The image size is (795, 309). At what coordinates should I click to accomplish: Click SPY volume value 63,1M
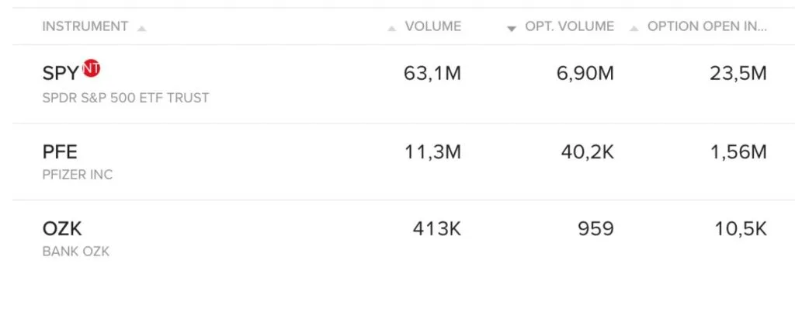click(x=432, y=74)
